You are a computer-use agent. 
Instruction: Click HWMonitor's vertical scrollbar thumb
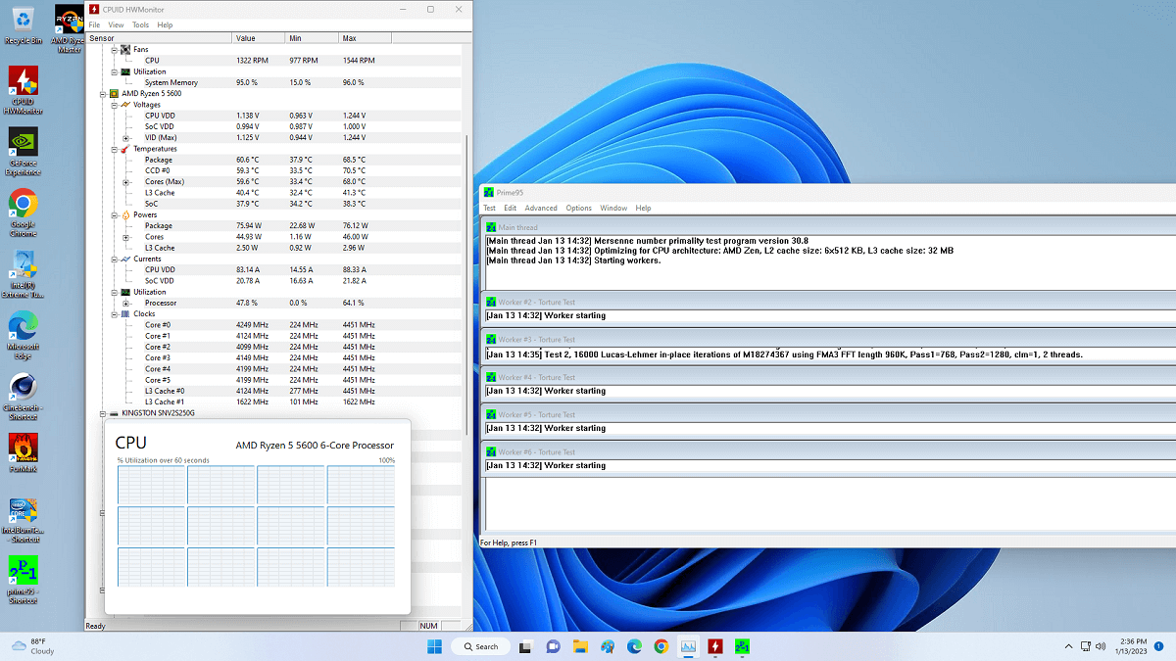466,284
